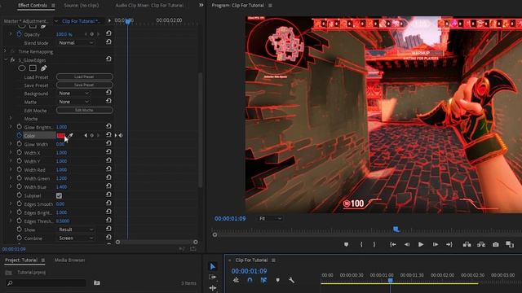
Task: Toggle animation stopwatch for Color
Action: click(19, 135)
